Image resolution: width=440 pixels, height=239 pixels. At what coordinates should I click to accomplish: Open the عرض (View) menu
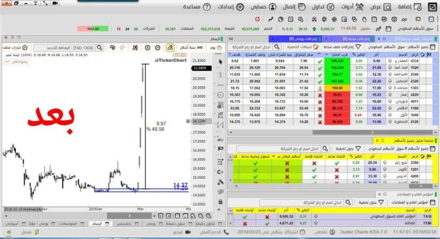pos(381,7)
